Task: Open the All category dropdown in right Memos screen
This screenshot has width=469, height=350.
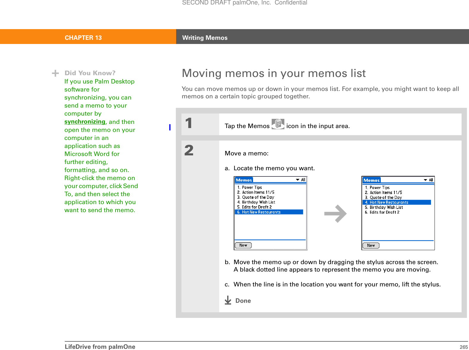Action: [428, 180]
